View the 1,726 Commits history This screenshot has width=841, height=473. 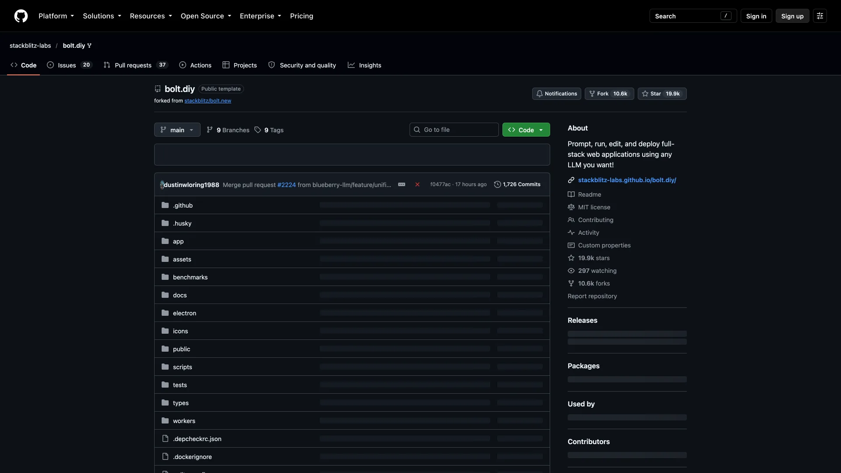point(517,184)
